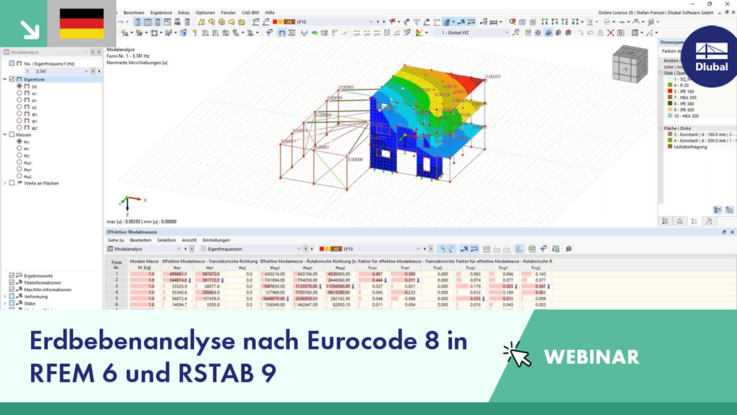Click the HEA 300 light blue swatch, item 10
The image size is (737, 415).
click(x=670, y=116)
